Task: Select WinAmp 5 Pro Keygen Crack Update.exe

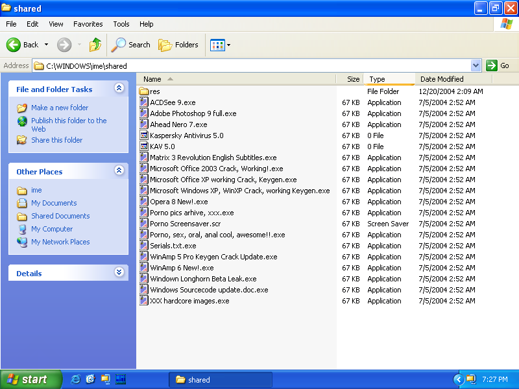Action: click(213, 257)
